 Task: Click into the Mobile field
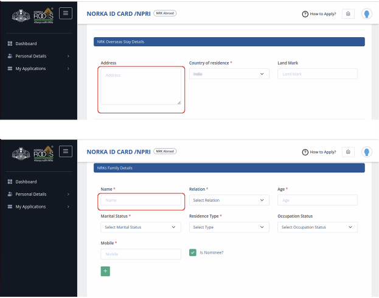point(141,254)
